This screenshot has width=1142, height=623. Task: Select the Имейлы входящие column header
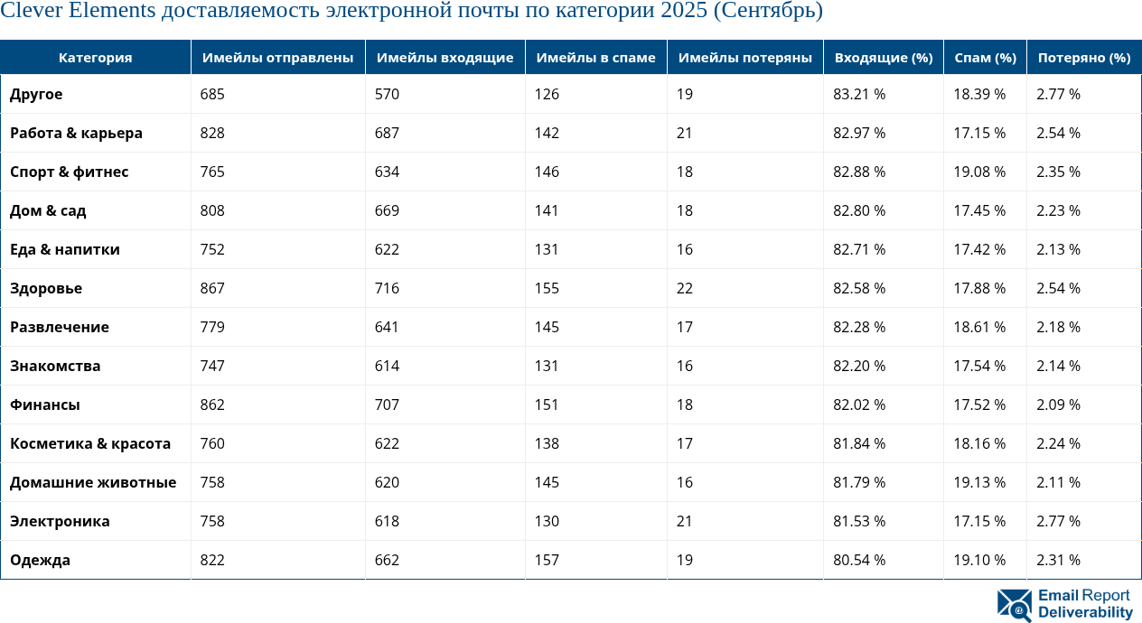pyautogui.click(x=445, y=58)
